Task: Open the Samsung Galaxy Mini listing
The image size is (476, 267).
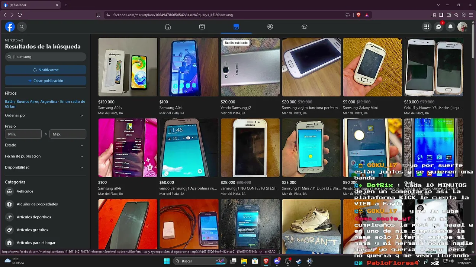Action: point(373,76)
